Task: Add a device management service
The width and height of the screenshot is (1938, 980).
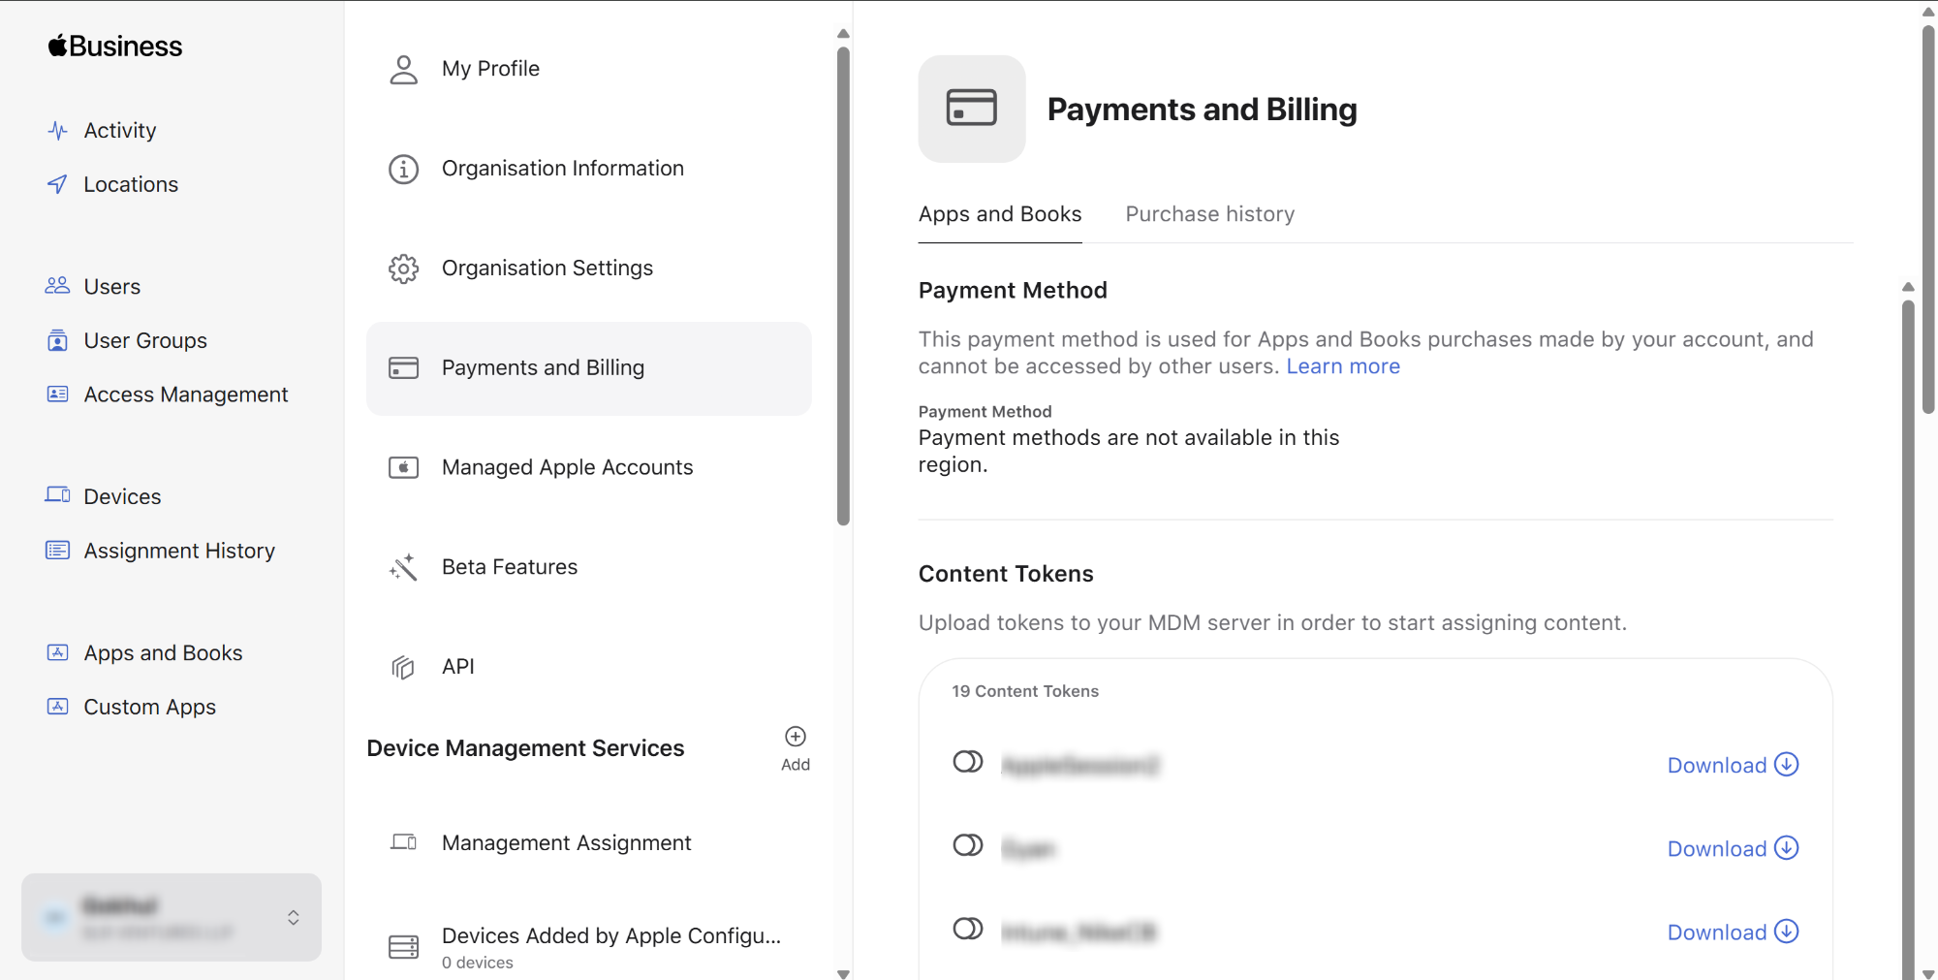Action: (x=796, y=748)
